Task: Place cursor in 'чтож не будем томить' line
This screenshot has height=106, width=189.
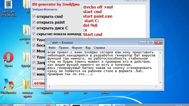Action: tap(99, 62)
